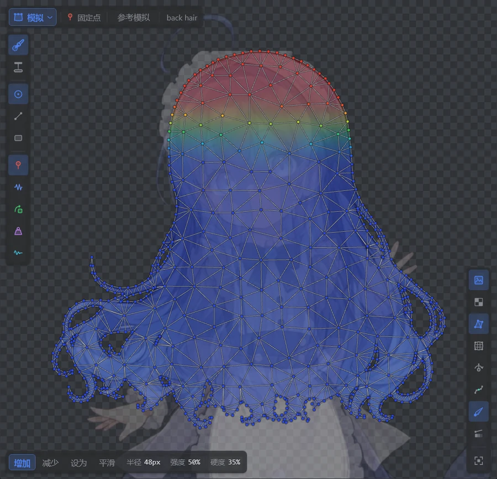The image size is (497, 479).
Task: Select the 减少 brush mode
Action: click(x=50, y=463)
